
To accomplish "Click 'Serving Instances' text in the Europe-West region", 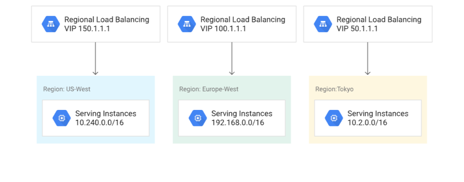I will coord(242,114).
